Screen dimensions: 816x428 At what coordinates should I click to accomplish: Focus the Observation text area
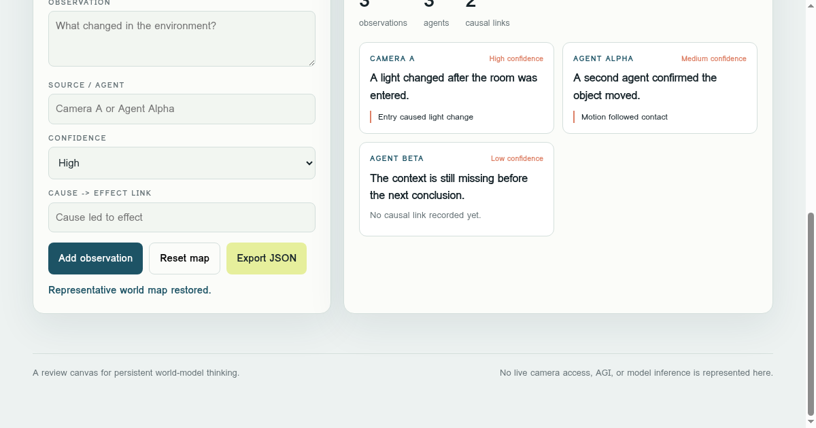(x=182, y=39)
